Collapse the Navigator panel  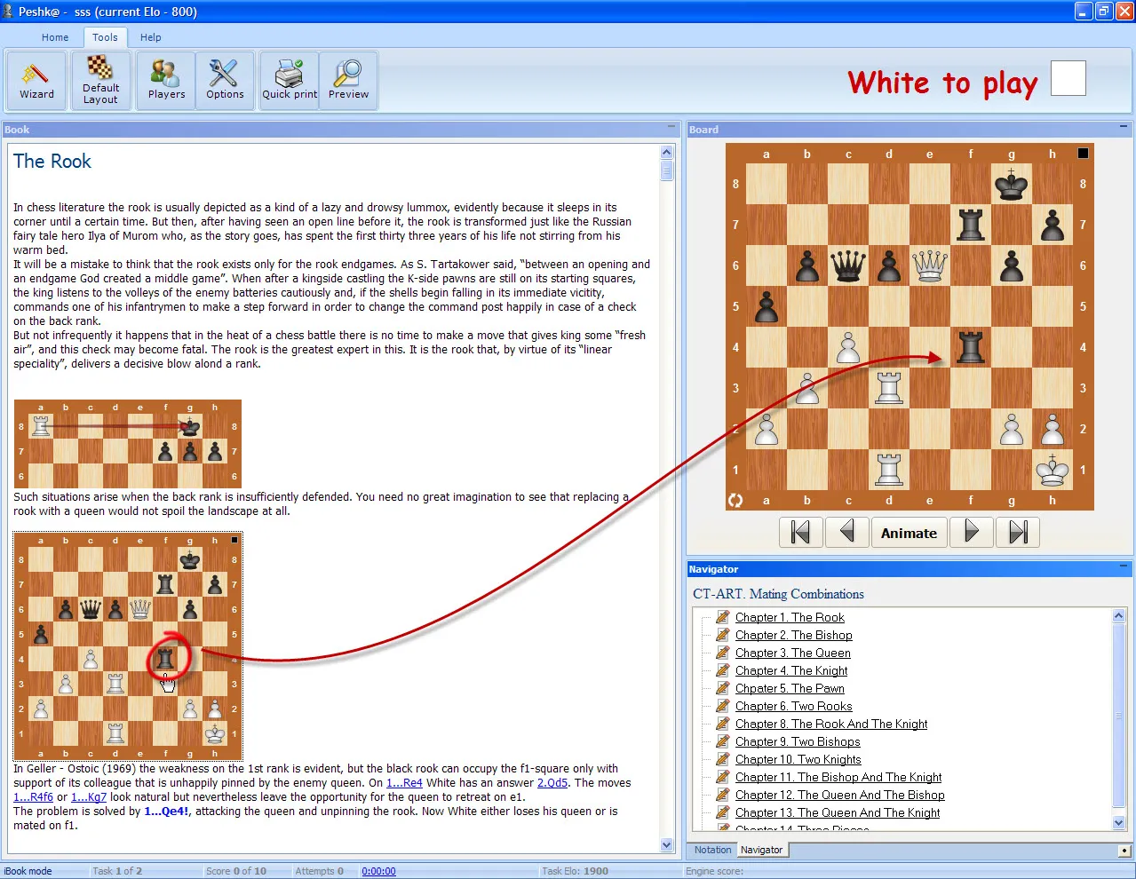(1124, 568)
